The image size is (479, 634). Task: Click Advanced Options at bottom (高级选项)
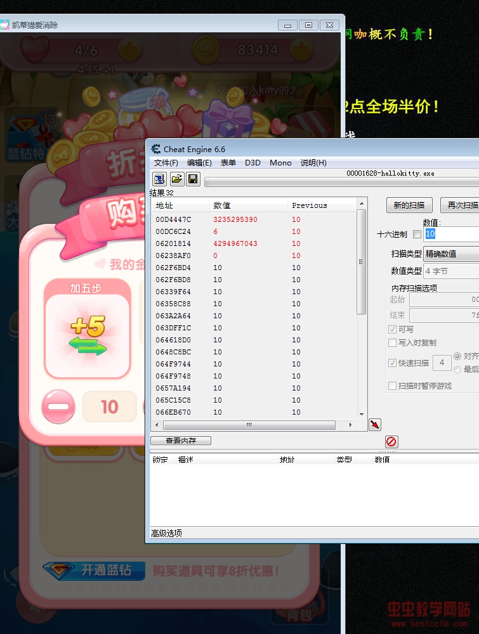coord(166,533)
